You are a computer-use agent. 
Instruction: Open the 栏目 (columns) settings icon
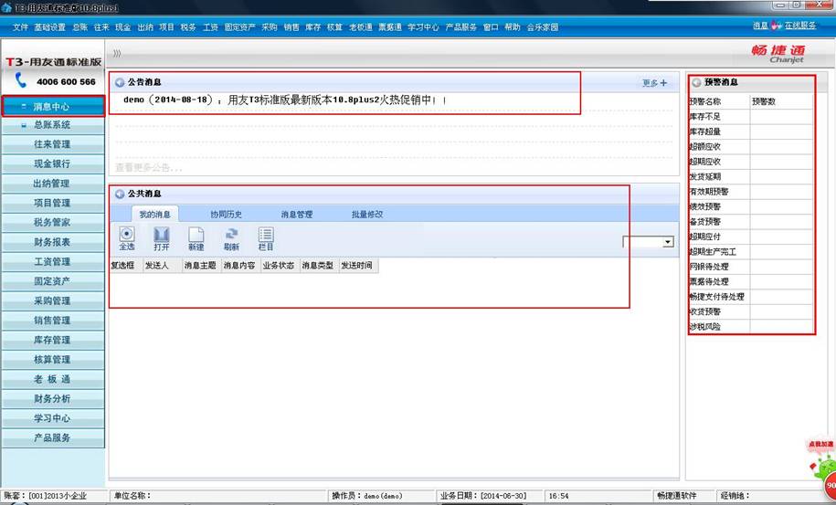click(266, 236)
